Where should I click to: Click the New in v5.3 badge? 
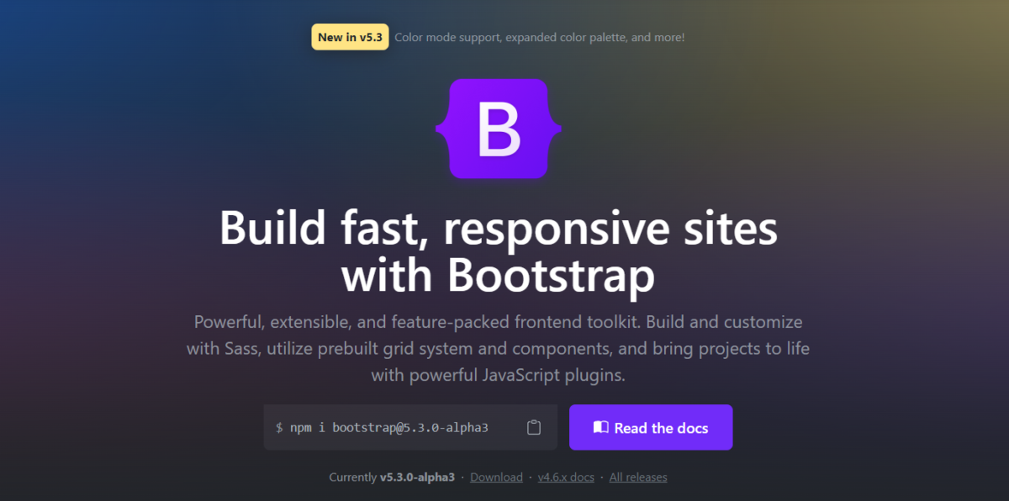[x=350, y=37]
